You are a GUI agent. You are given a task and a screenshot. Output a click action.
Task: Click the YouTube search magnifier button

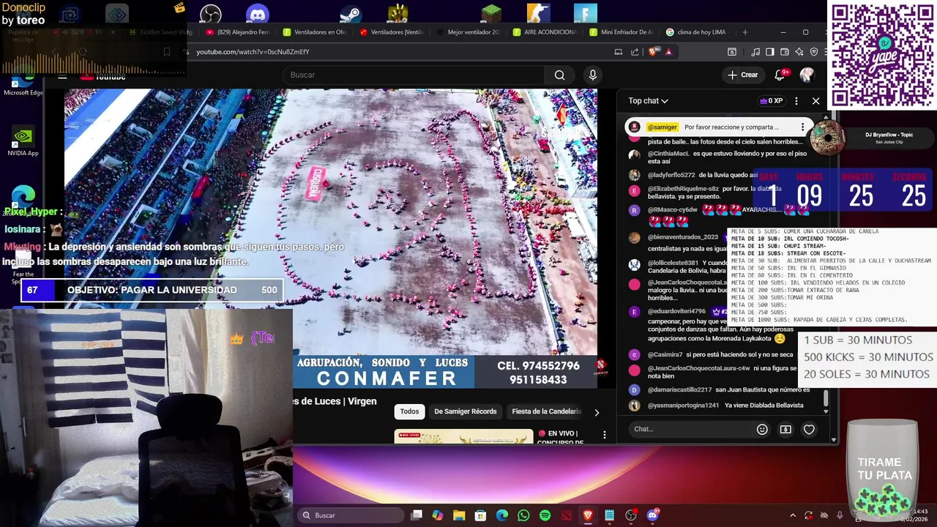560,75
